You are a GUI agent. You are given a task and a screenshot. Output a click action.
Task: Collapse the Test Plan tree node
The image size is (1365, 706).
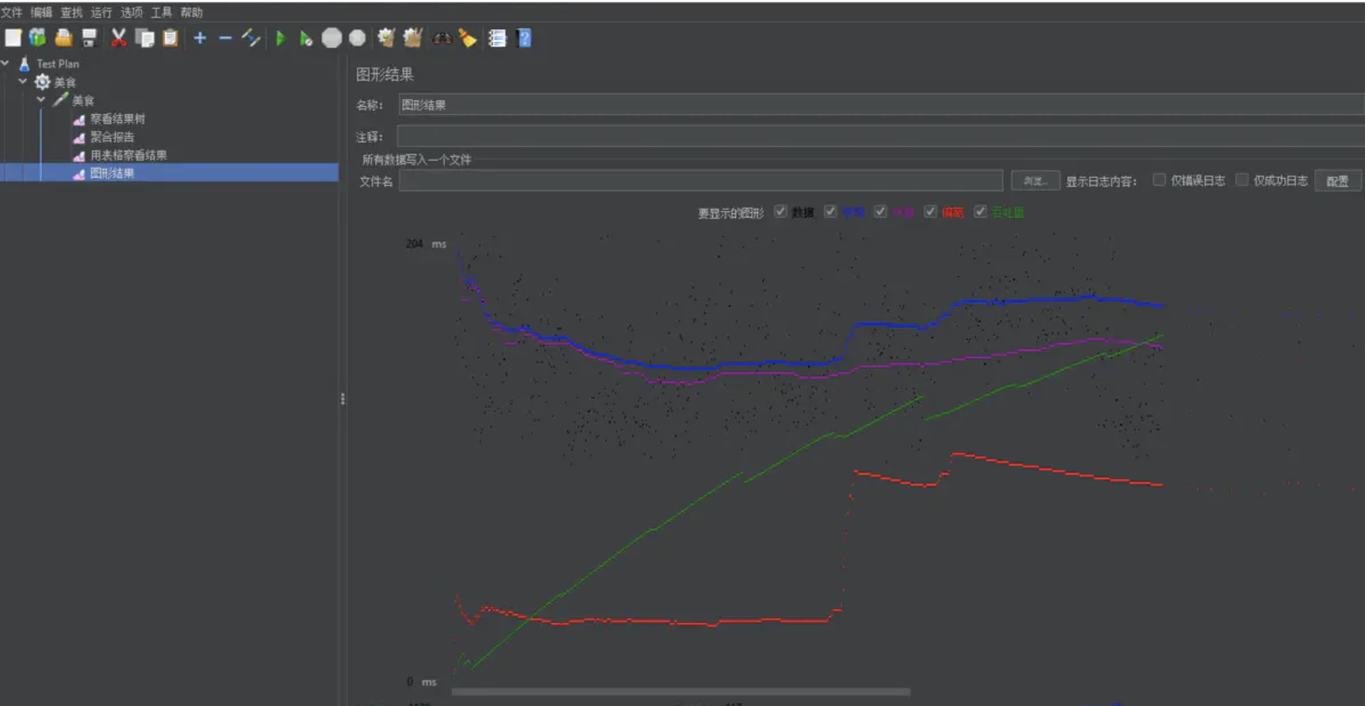pyautogui.click(x=5, y=63)
